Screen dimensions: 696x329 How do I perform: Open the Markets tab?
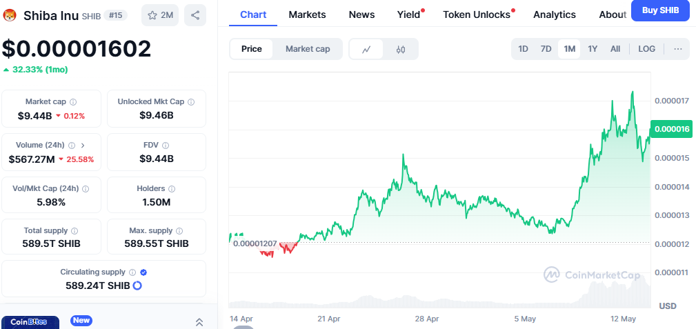click(307, 14)
